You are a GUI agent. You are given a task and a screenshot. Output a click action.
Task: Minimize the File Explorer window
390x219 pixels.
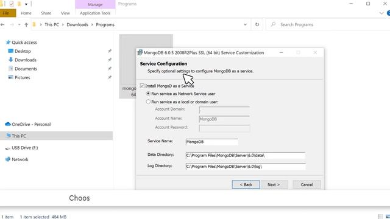(x=351, y=4)
